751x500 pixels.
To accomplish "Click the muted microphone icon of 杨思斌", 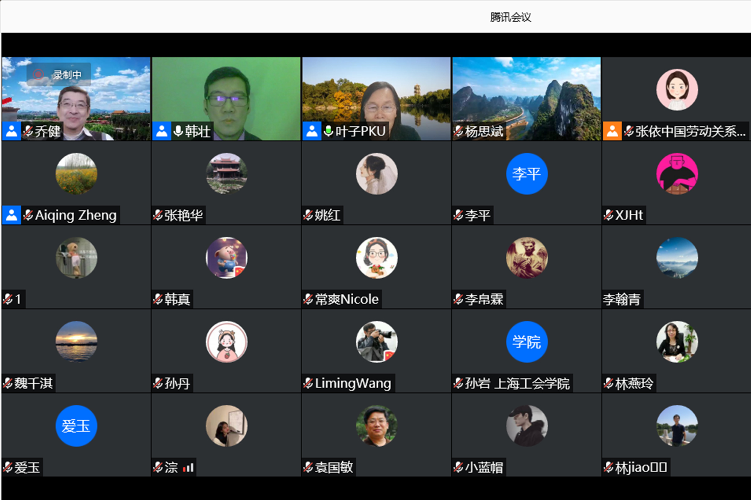I will (x=458, y=131).
